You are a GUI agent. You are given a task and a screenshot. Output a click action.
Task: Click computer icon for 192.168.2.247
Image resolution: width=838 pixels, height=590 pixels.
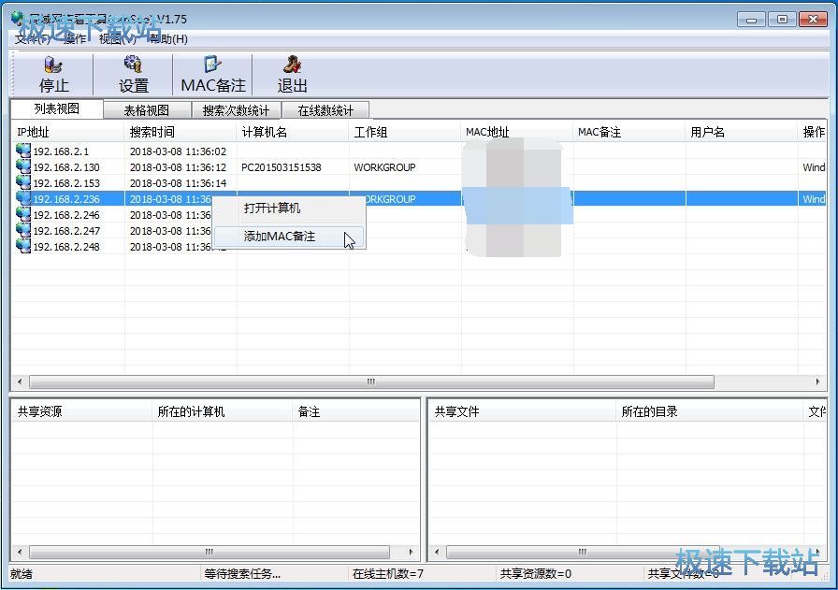(23, 230)
